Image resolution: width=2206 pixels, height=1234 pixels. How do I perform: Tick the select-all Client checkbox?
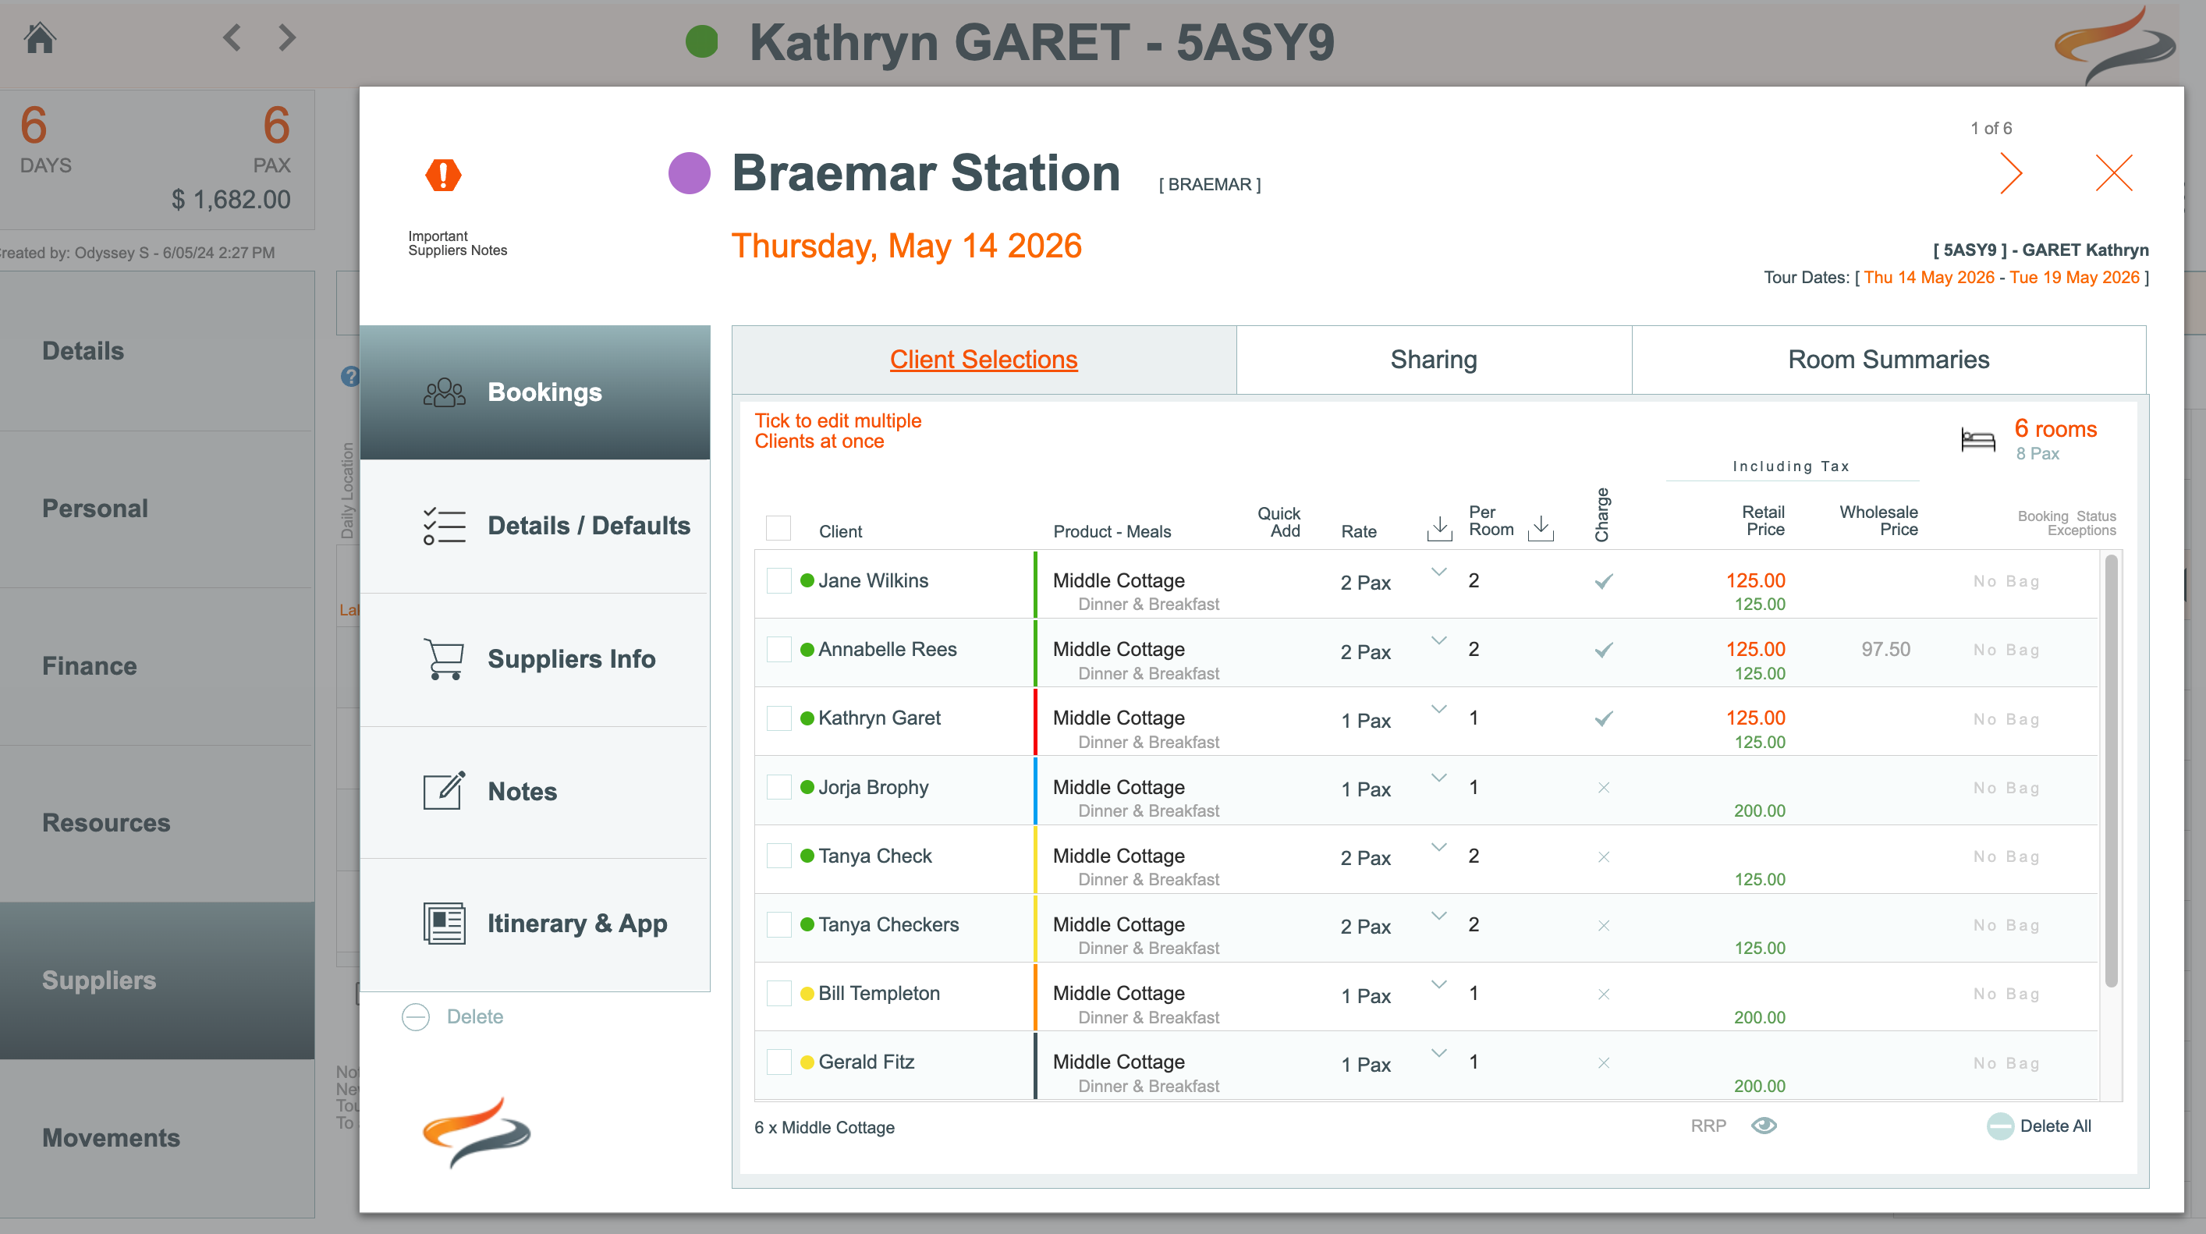point(778,527)
